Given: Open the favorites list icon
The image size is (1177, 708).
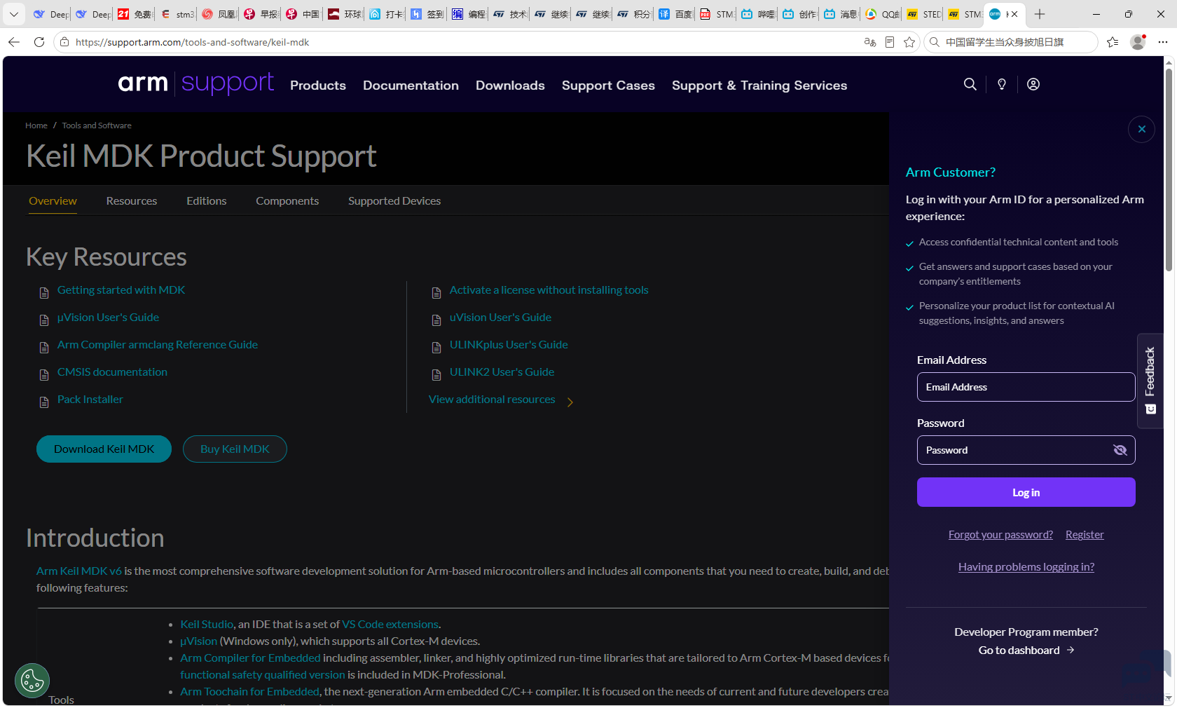Looking at the screenshot, I should point(1113,42).
